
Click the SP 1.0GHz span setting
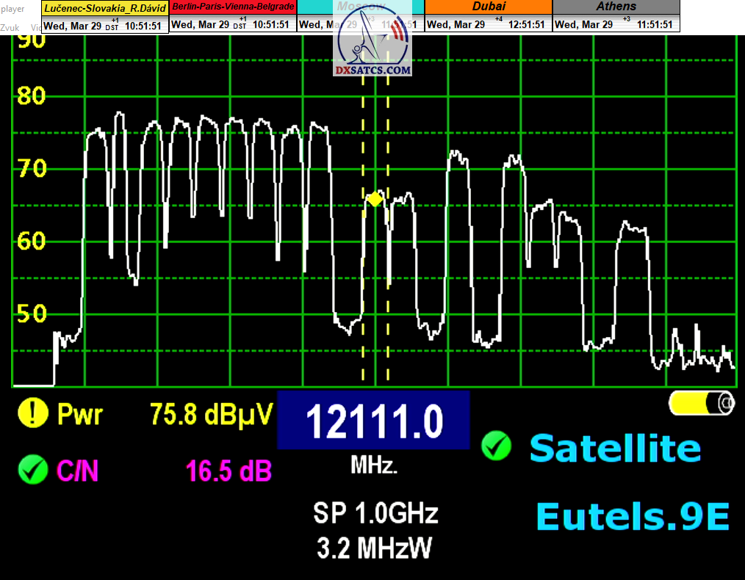[375, 512]
